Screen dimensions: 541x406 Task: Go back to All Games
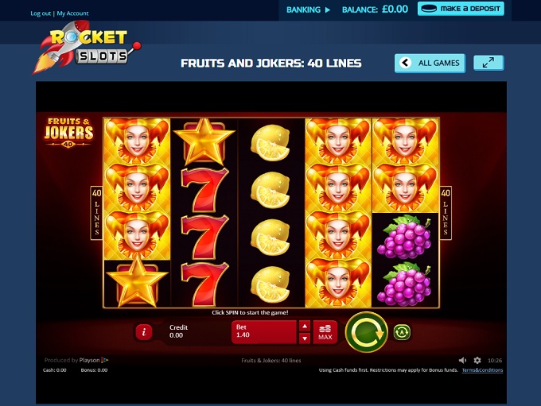(x=430, y=63)
